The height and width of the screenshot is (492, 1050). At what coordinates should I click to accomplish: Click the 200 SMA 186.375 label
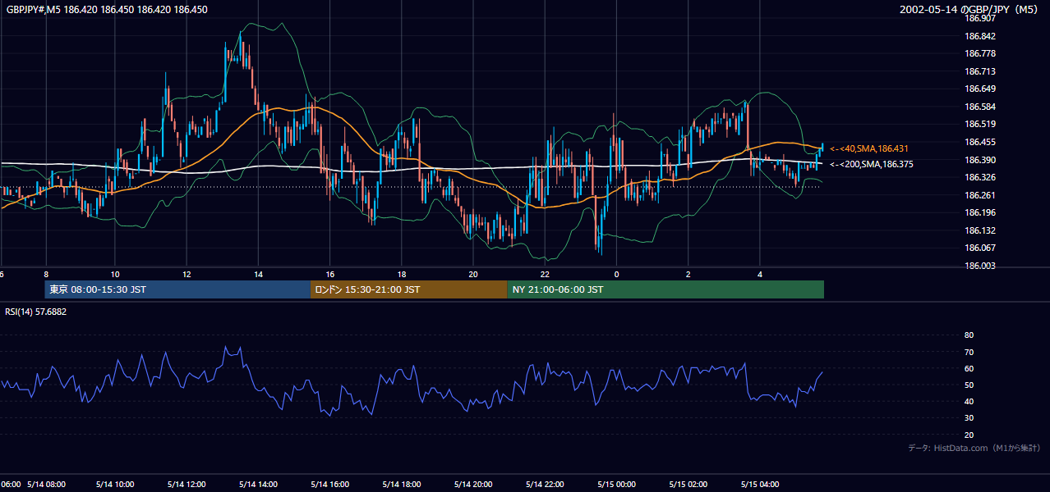[871, 164]
